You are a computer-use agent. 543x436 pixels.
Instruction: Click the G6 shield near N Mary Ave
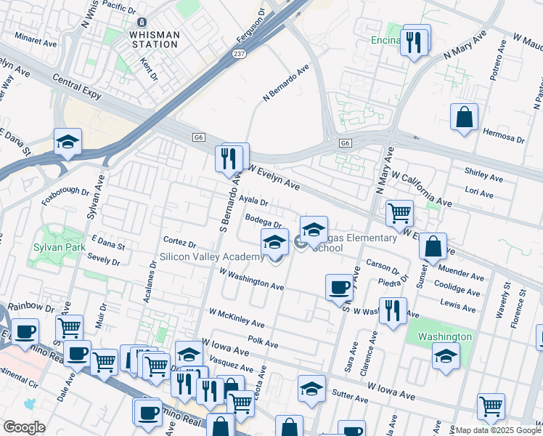[x=345, y=143]
